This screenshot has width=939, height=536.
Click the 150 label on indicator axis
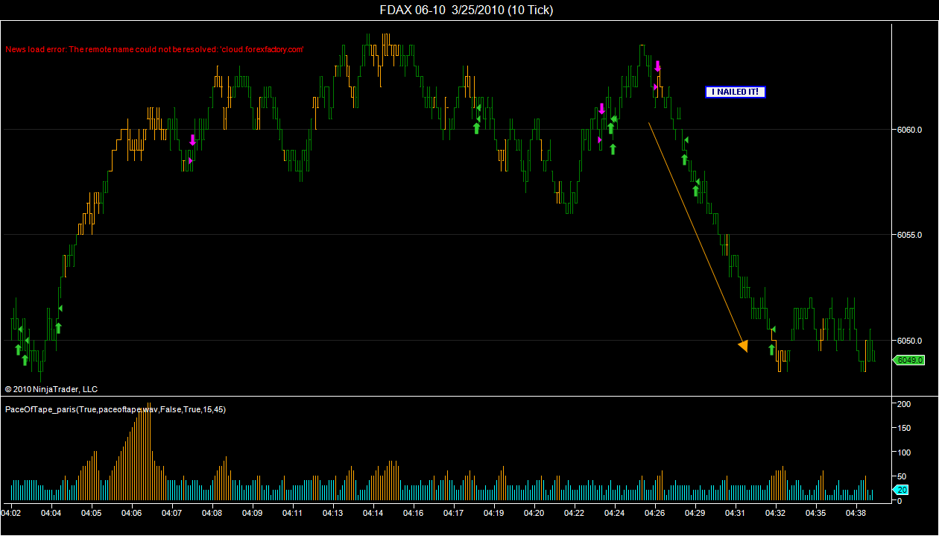905,428
